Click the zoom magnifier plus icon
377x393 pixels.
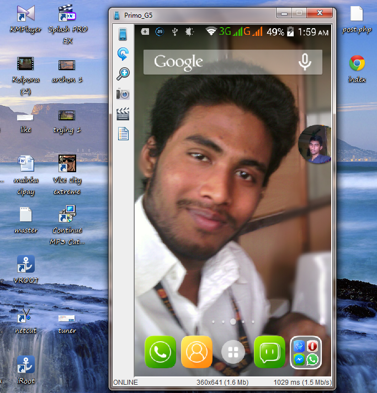(x=123, y=74)
